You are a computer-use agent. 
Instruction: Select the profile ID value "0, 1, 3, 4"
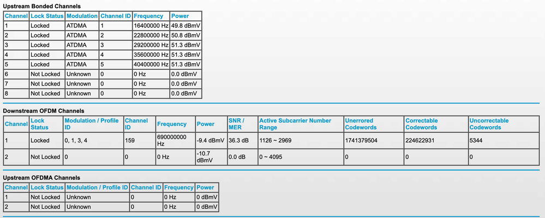tap(76, 141)
